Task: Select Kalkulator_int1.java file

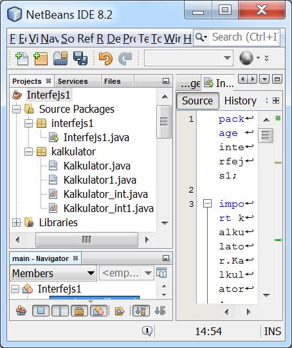Action: coord(108,209)
